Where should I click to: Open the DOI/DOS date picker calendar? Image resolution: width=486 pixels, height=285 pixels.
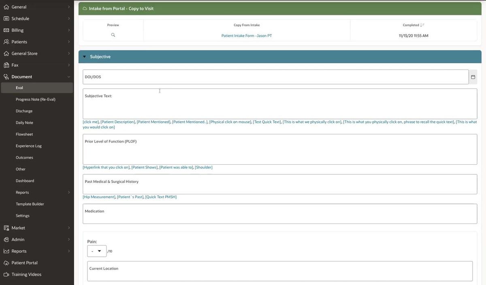pyautogui.click(x=473, y=77)
